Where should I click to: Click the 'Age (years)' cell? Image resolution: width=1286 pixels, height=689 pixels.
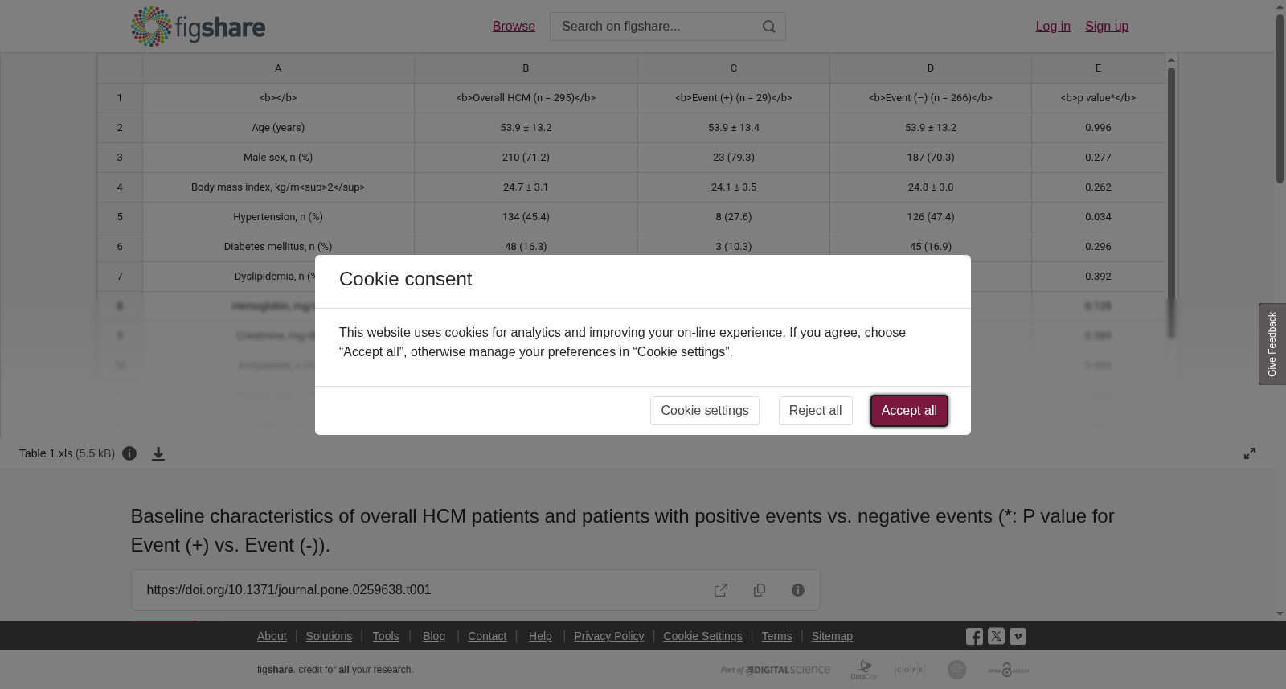tap(278, 128)
